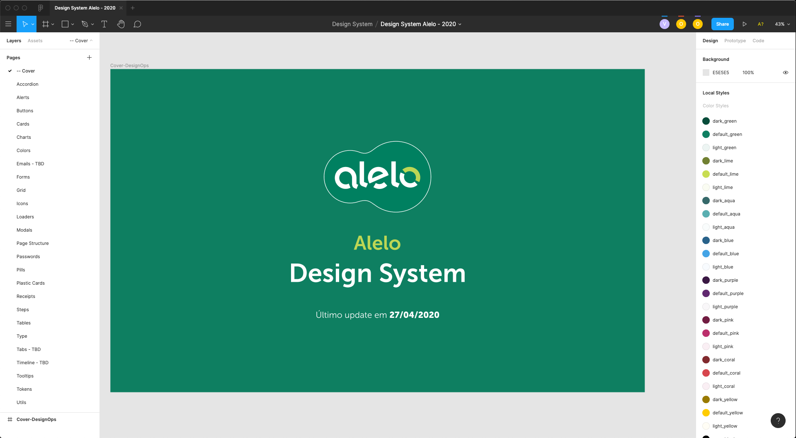Close the Design System Alelo - 2020 tab
The image size is (796, 438).
(x=121, y=8)
